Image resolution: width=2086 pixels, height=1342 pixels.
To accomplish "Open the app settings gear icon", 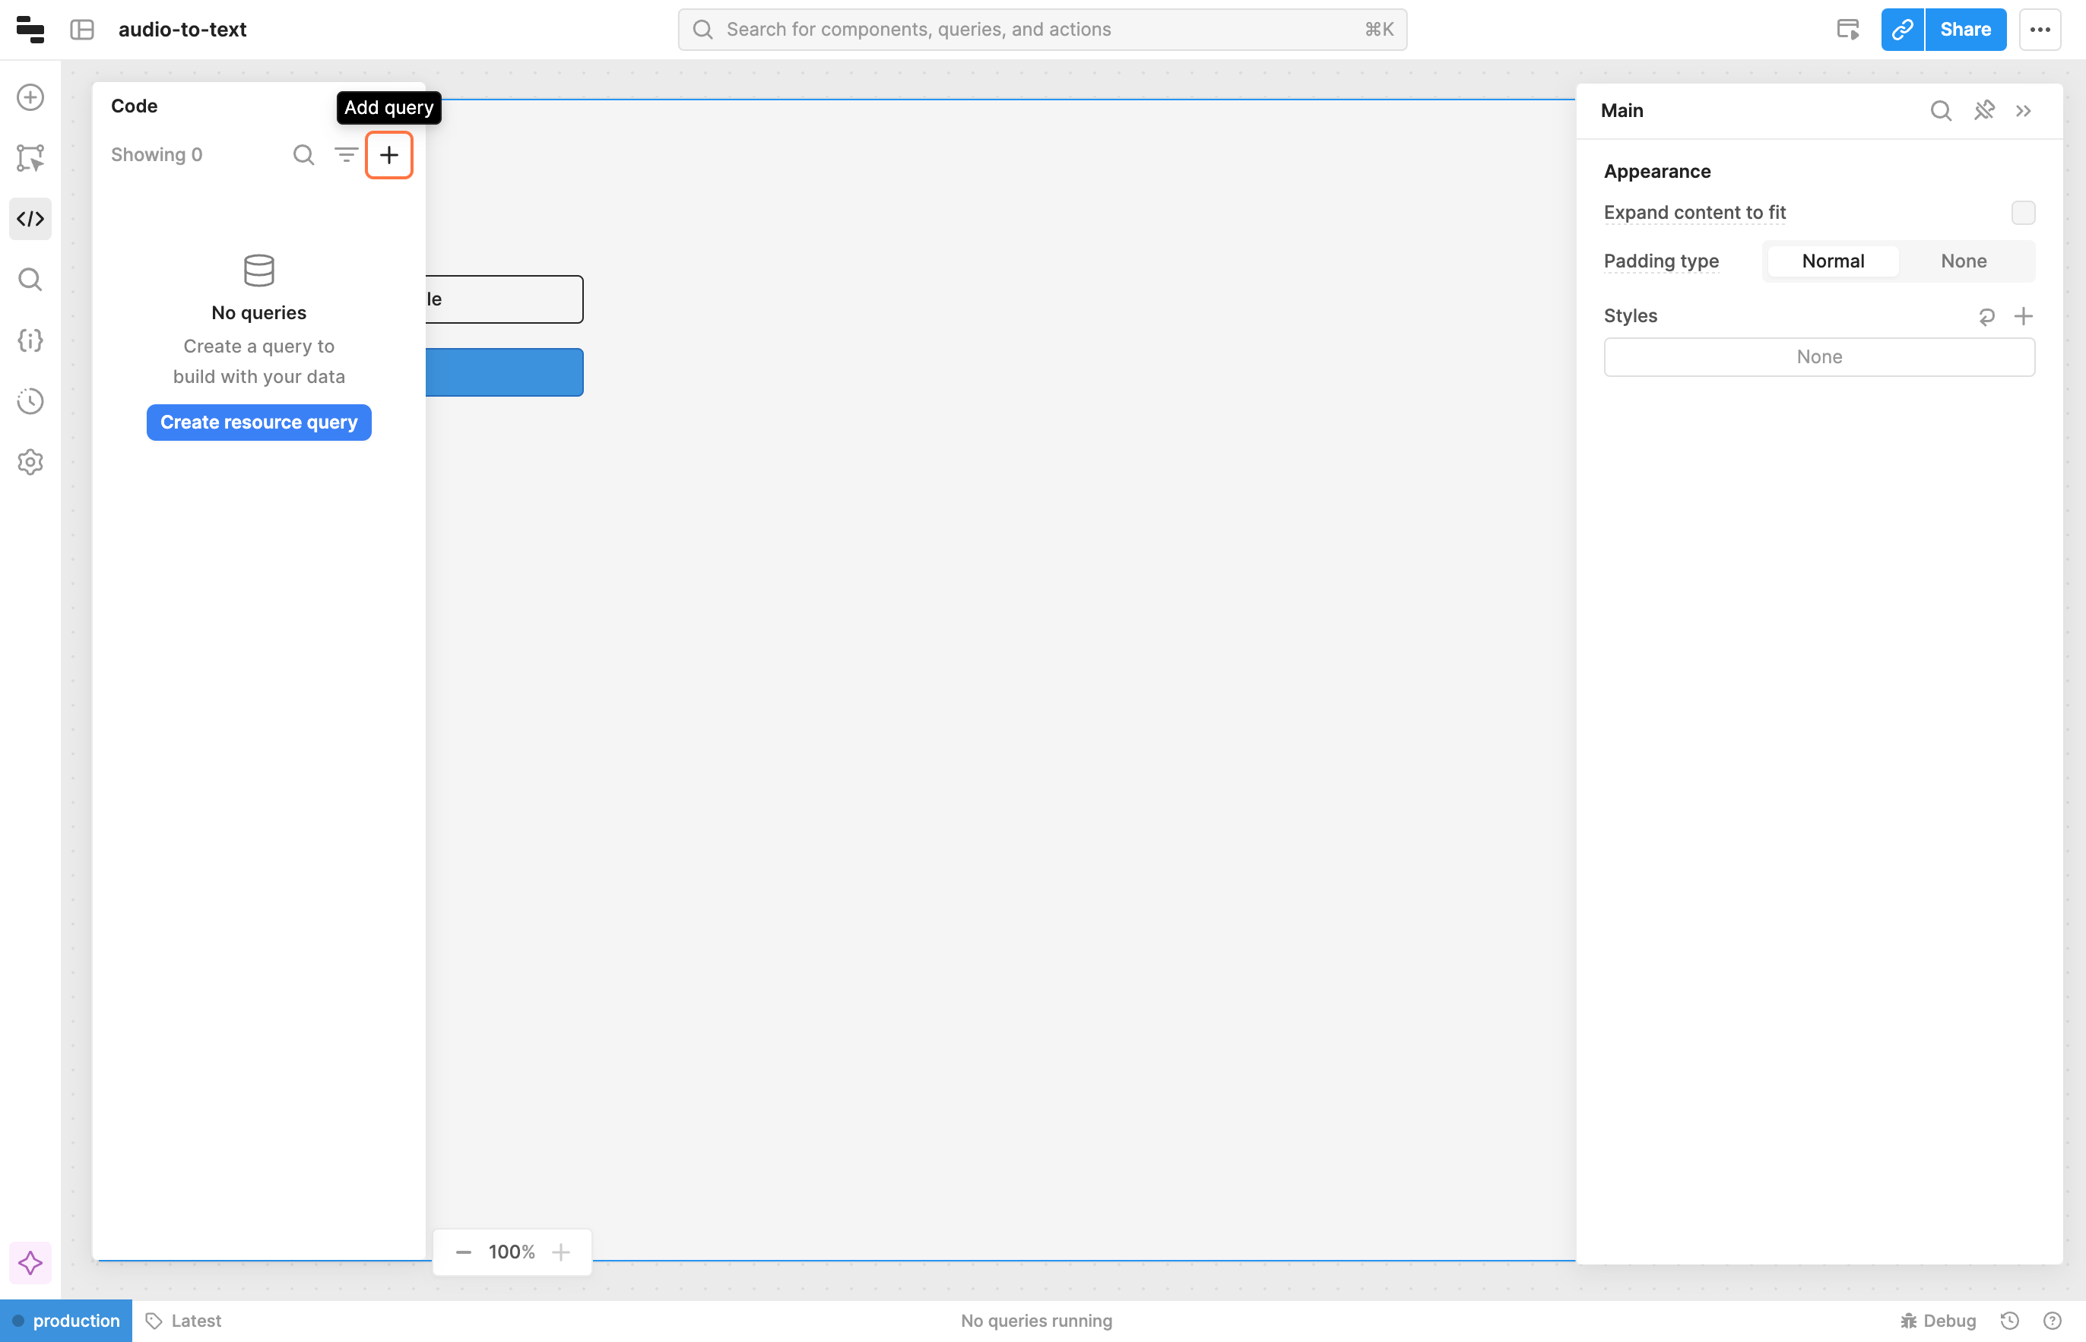I will pyautogui.click(x=30, y=462).
